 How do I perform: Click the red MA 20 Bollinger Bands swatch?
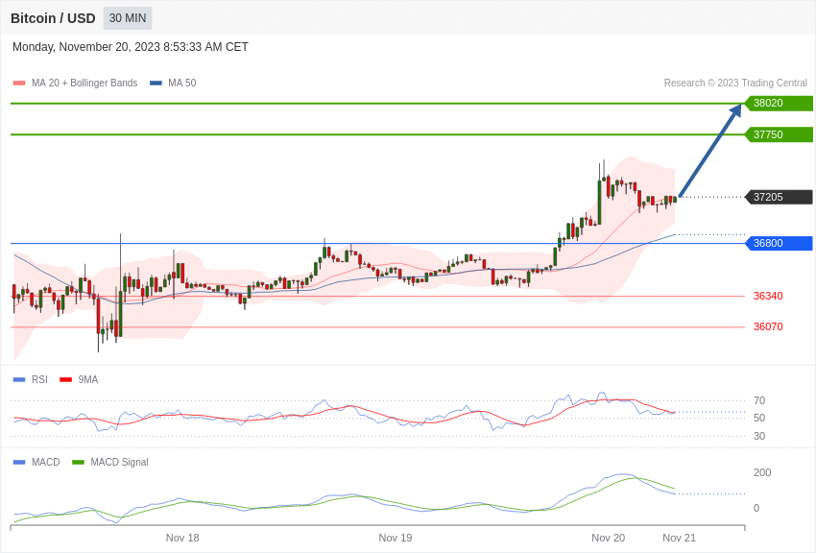coord(19,84)
